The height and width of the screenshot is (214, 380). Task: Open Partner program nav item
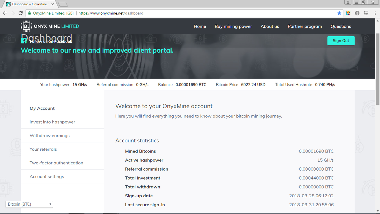click(x=305, y=26)
